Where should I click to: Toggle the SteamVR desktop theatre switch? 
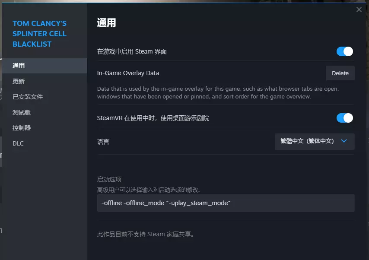[x=344, y=118]
